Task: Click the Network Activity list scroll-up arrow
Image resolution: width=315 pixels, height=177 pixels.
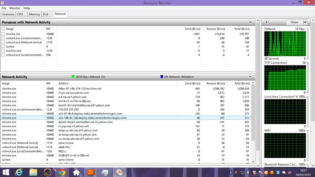Action: pyautogui.click(x=253, y=83)
